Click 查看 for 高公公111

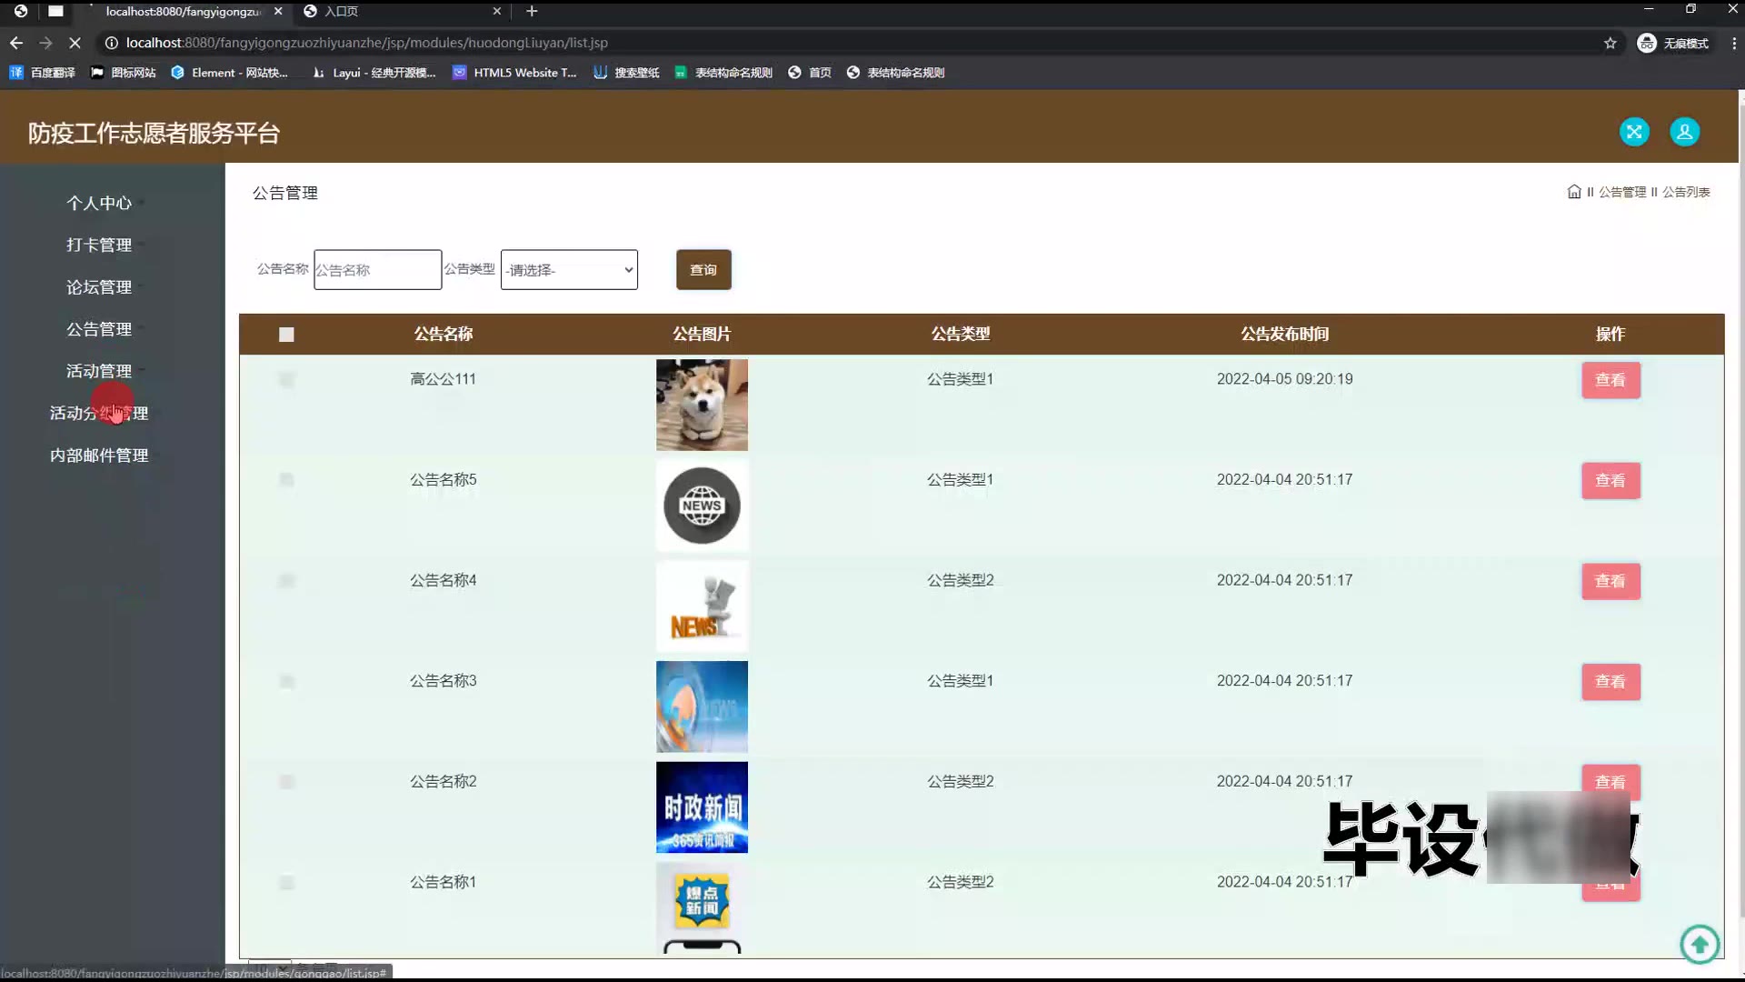(1610, 380)
